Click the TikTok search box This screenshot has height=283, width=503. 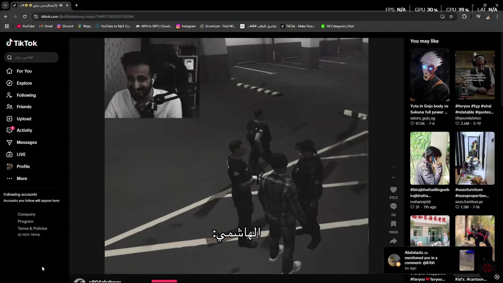(x=31, y=57)
